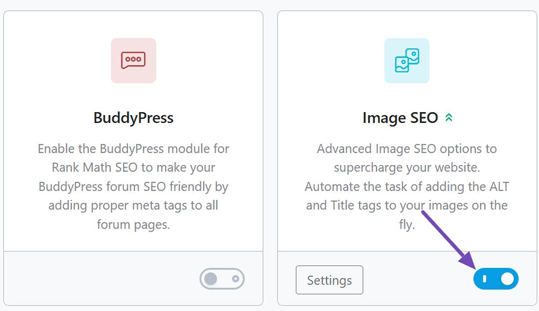The image size is (539, 311).
Task: Click the BuddyPress module description text
Action: (x=133, y=186)
